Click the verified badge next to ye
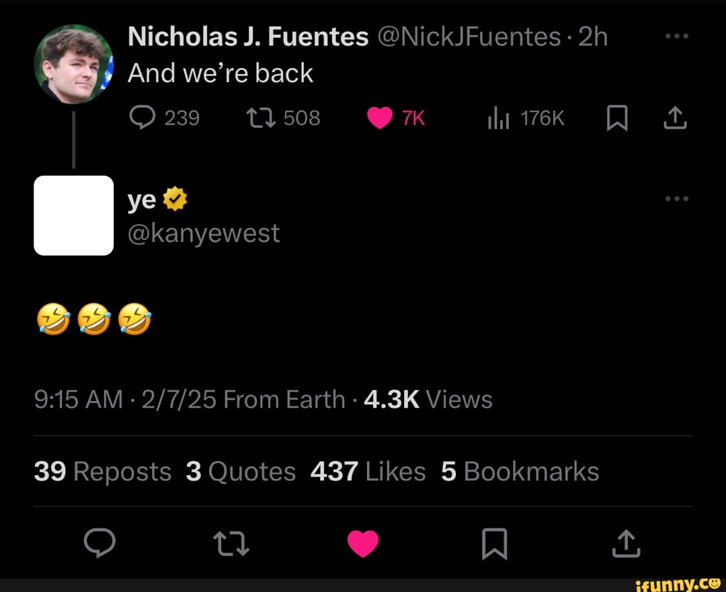 click(174, 198)
